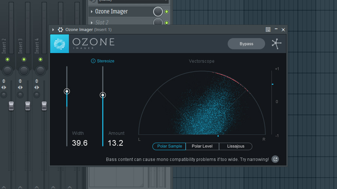Image resolution: width=337 pixels, height=189 pixels.
Task: Toggle the Ozone Imager slot enable LED
Action: 167,12
